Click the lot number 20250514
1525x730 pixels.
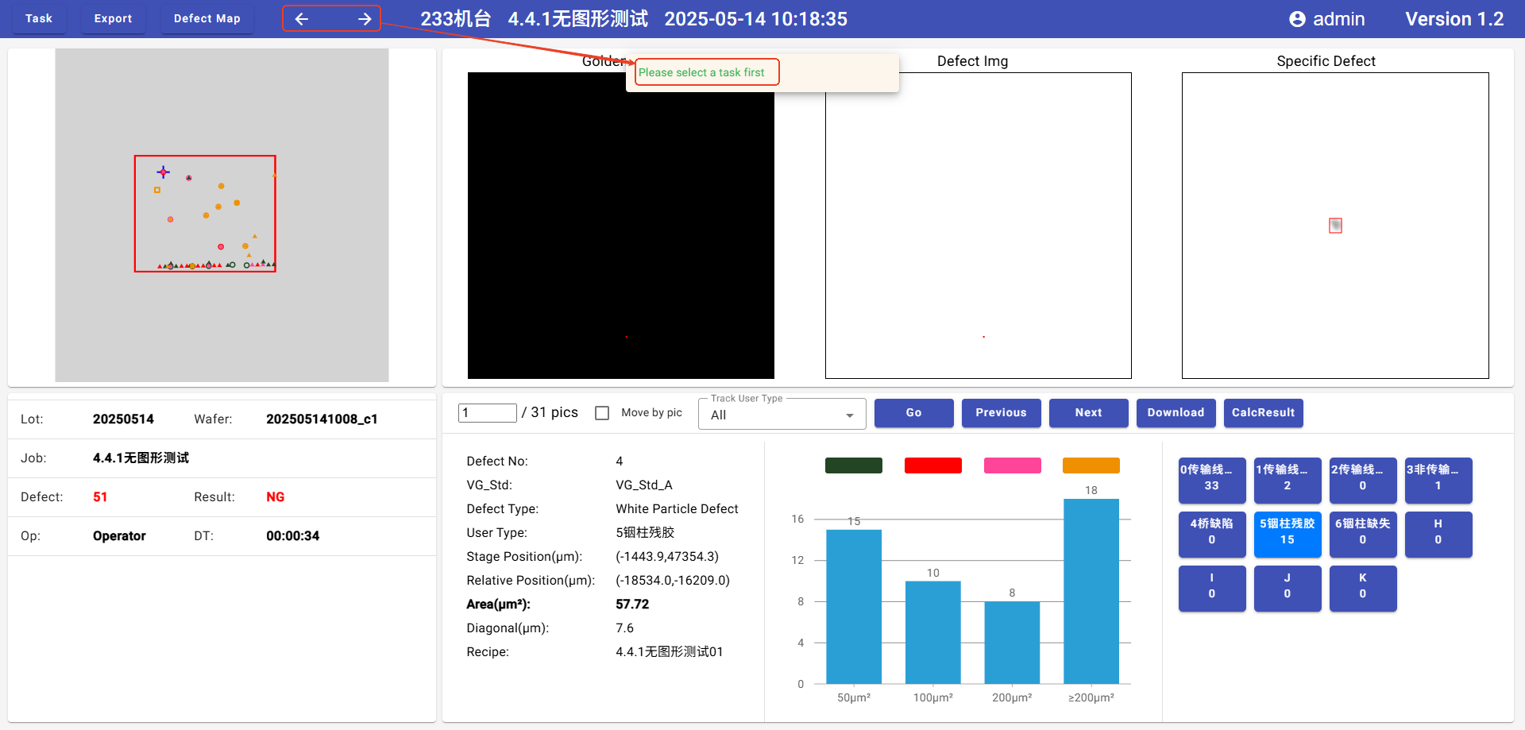123,419
